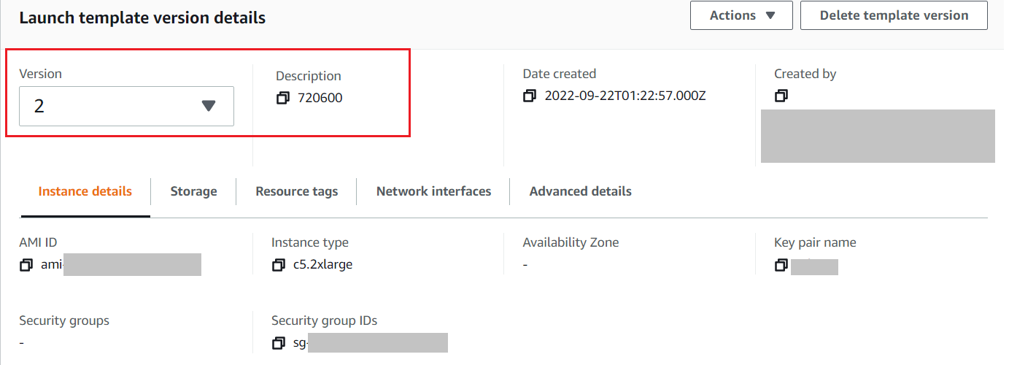Image resolution: width=1009 pixels, height=365 pixels.
Task: Click the date created timestamp text
Action: coord(625,96)
